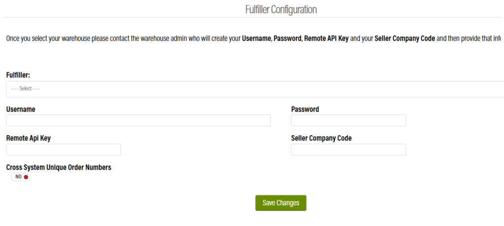
Task: Click bold "Username" in the instruction sentence
Action: tap(256, 38)
